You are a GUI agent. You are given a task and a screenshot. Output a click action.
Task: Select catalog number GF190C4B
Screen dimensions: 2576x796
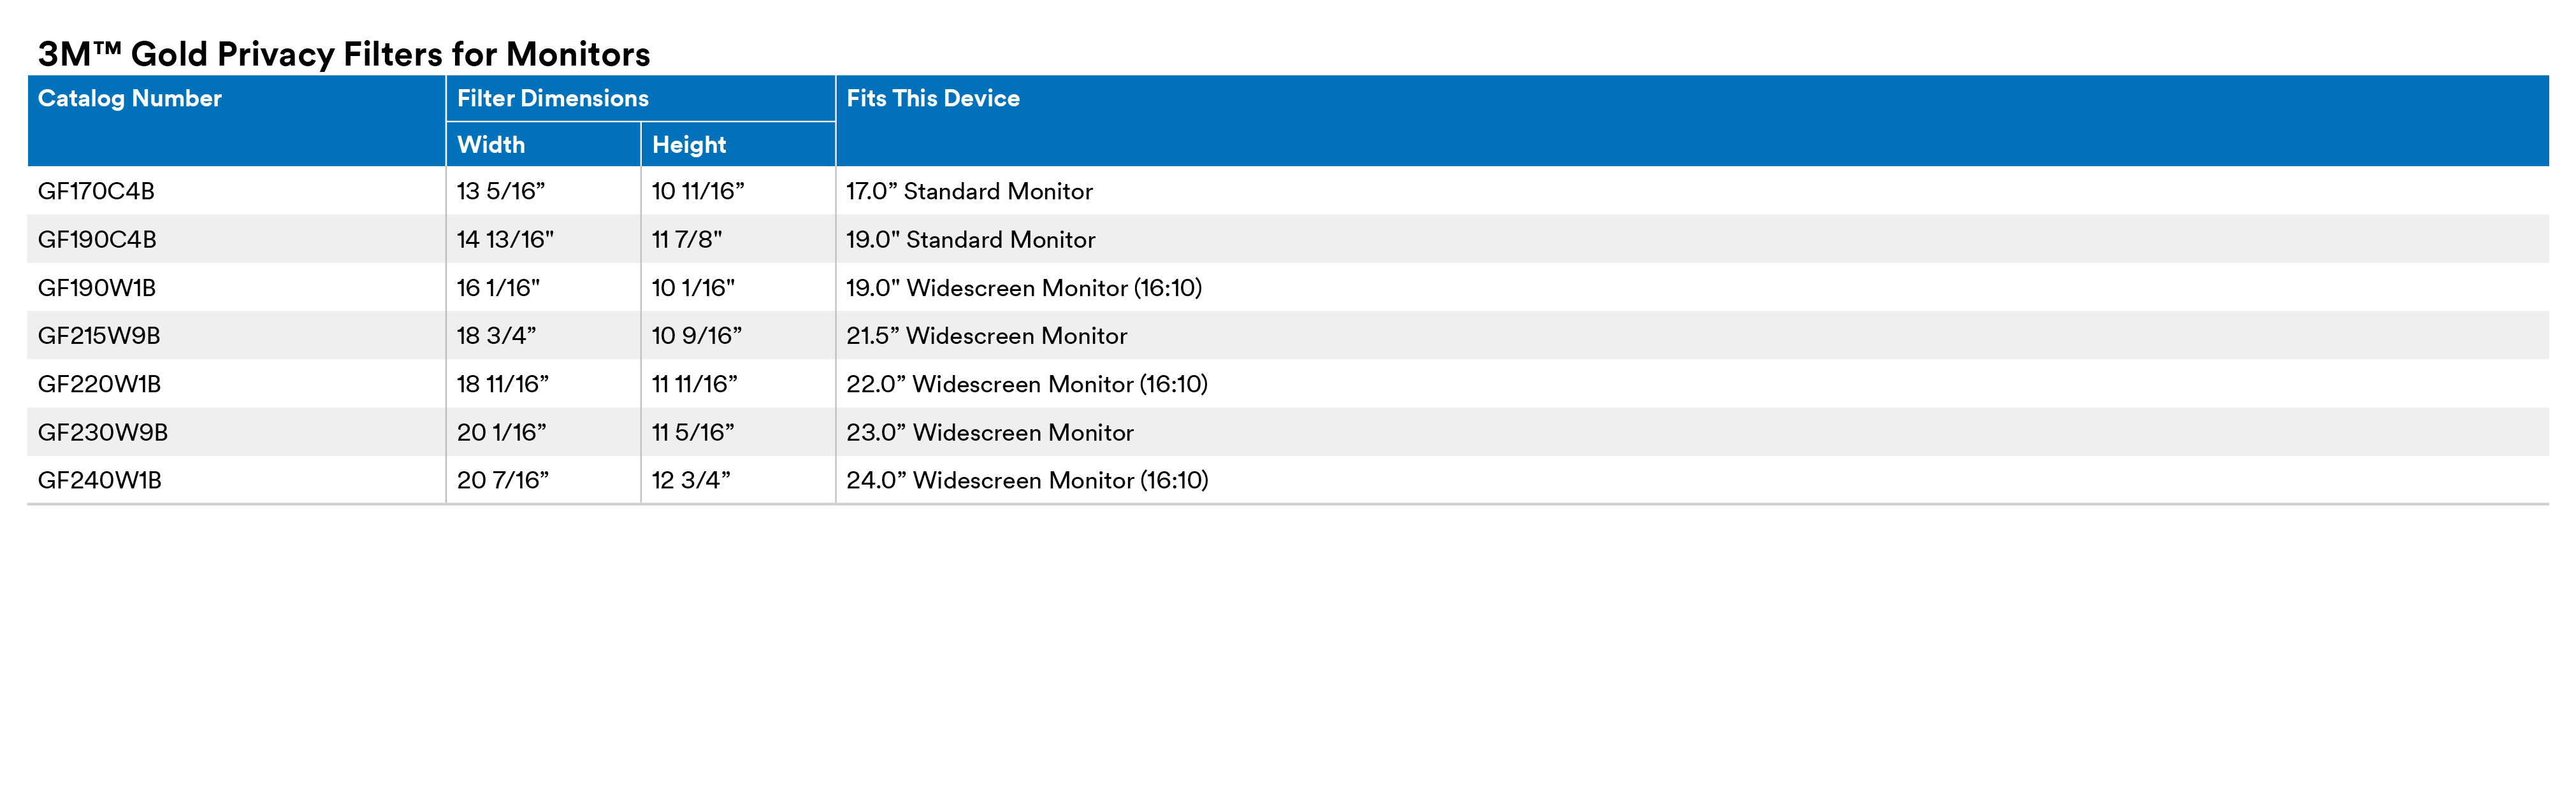pos(97,239)
